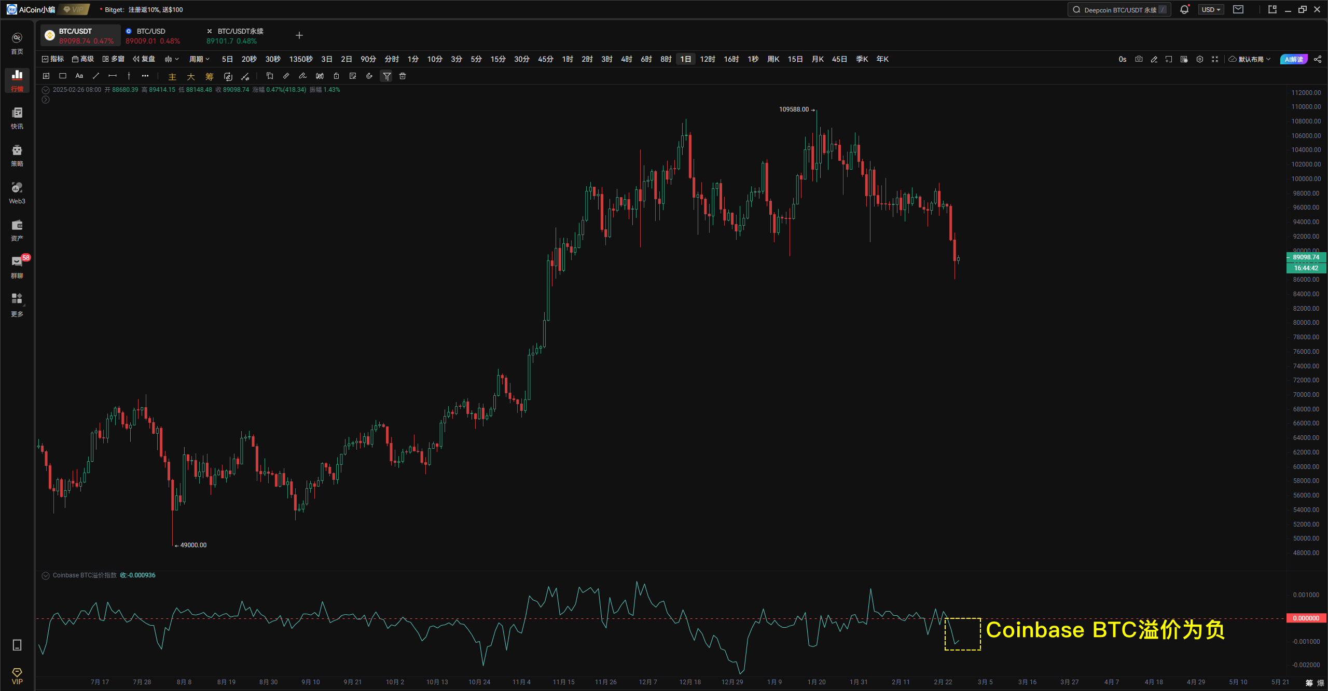Select the 15分 timeframe
The image size is (1328, 691).
click(498, 59)
